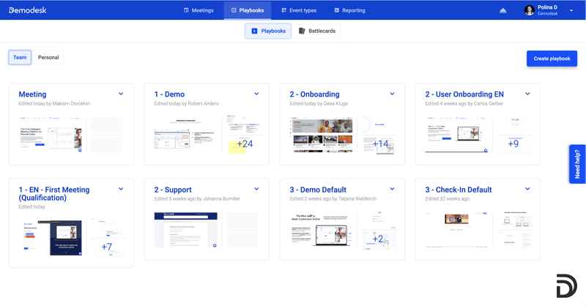Click the +7 more slides indicator
Image resolution: width=586 pixels, height=306 pixels.
(106, 247)
